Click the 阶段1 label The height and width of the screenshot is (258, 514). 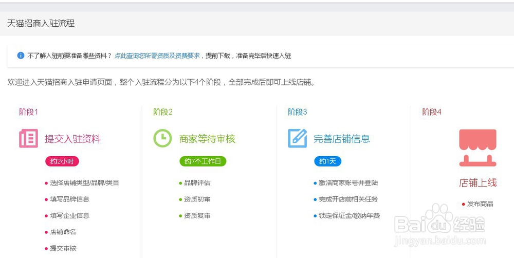pos(28,112)
